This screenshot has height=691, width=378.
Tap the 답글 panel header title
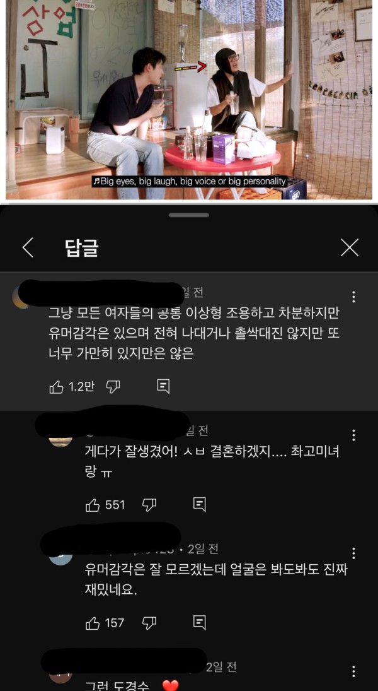tap(81, 248)
